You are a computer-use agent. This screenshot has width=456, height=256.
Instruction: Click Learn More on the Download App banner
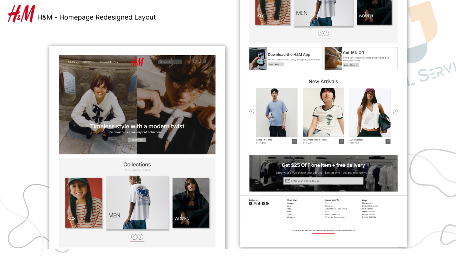point(276,64)
